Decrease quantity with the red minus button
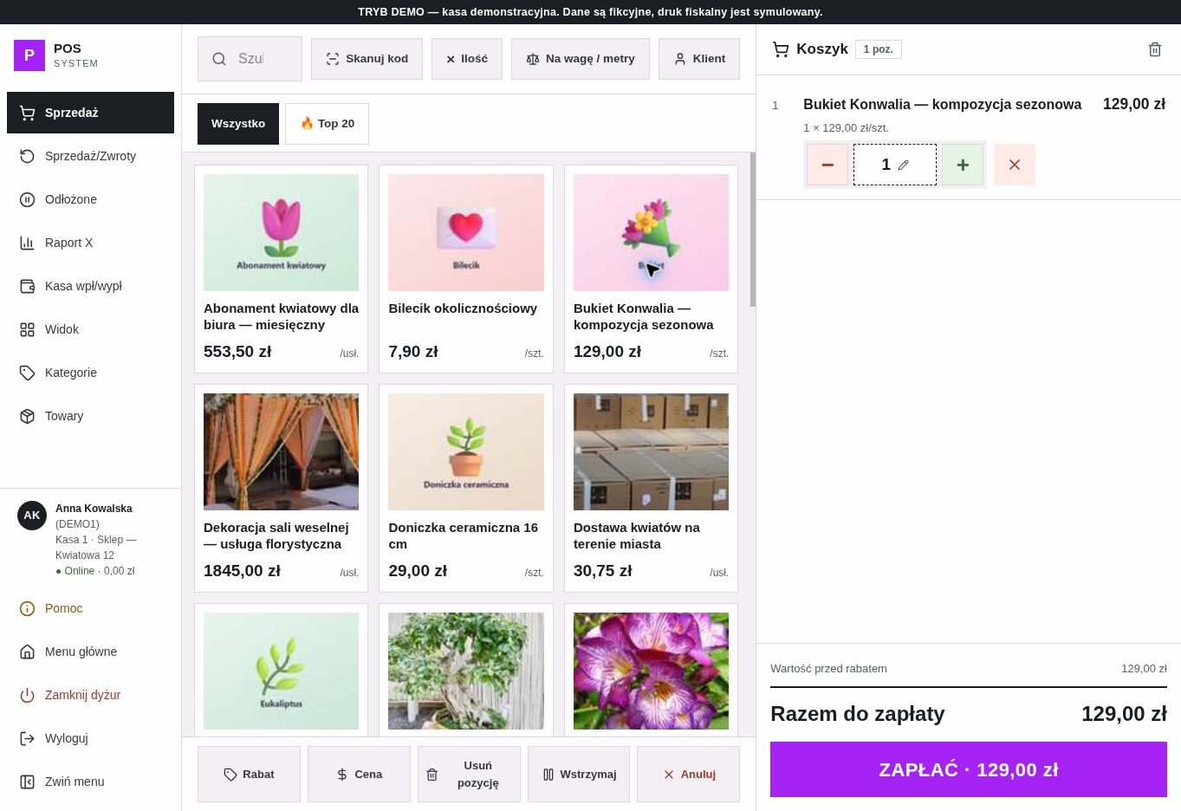This screenshot has height=811, width=1181. [x=827, y=165]
